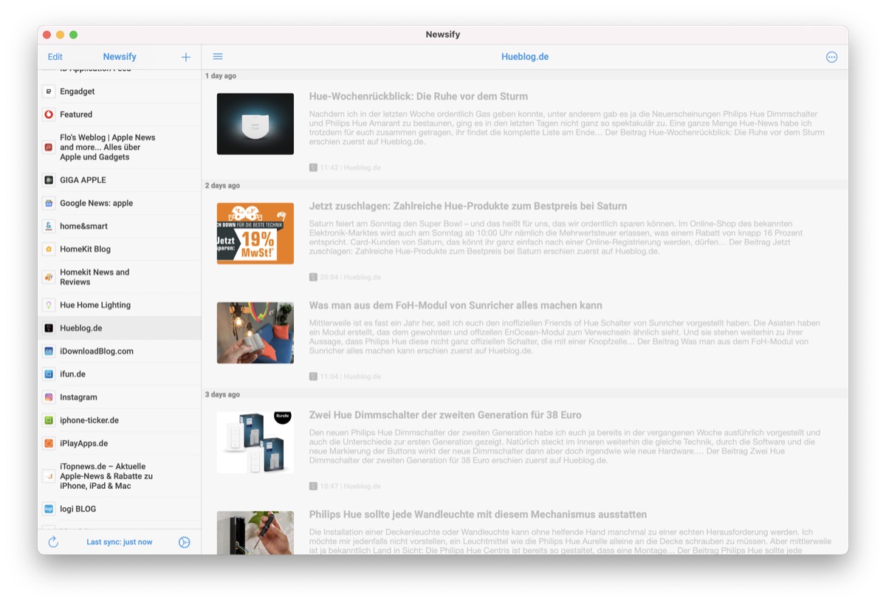
Task: Click the Instagram feed icon
Action: (x=49, y=397)
